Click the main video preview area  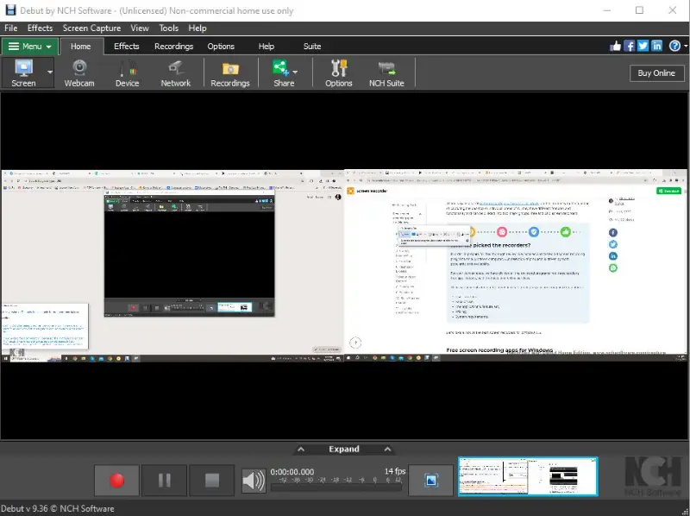click(344, 266)
